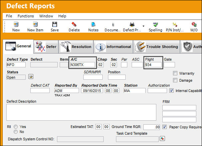202x146 pixels.
Task: Click the New Item toolbar icon
Action: [x=35, y=24]
